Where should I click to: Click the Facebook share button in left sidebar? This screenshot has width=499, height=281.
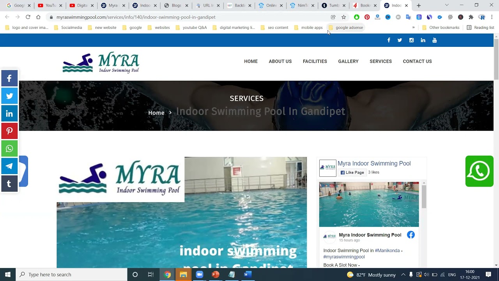[x=9, y=78]
